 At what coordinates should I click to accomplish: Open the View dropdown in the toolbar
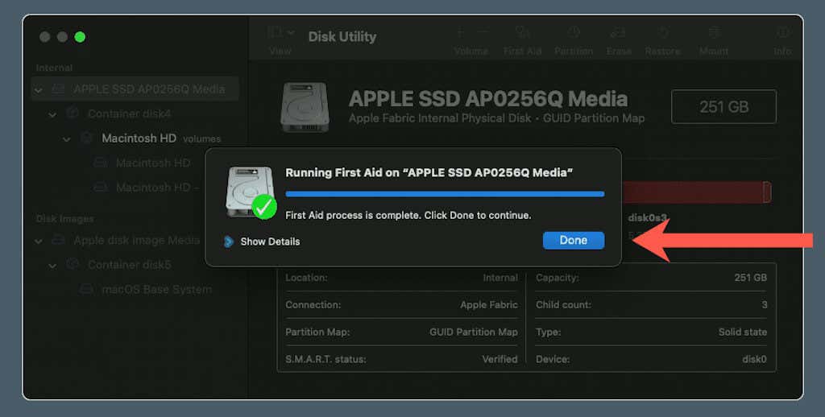pos(280,33)
